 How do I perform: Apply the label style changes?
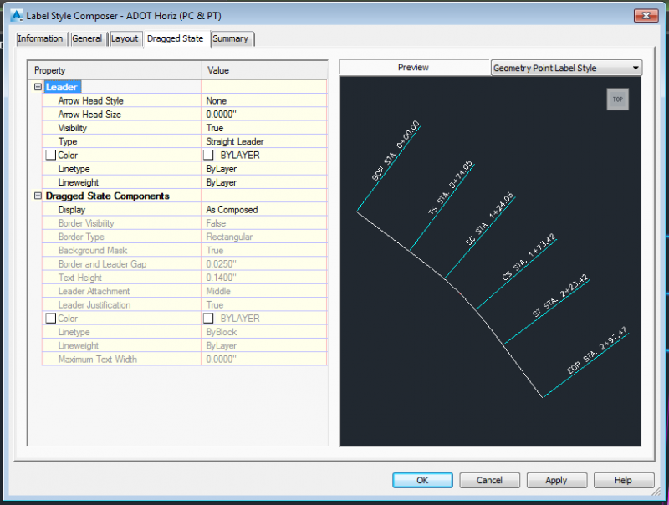tap(557, 480)
